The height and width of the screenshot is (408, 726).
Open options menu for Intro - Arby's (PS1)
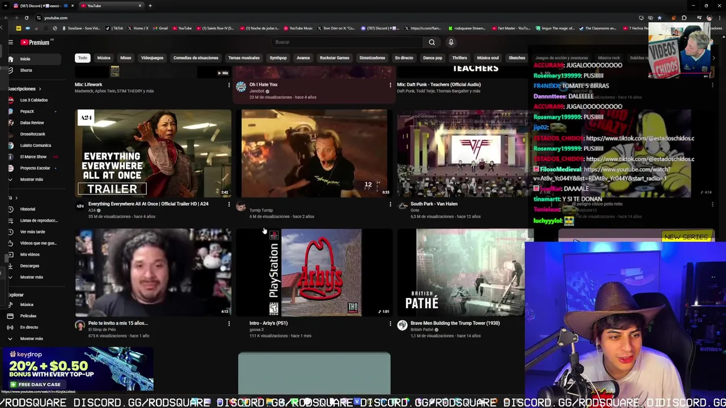pos(390,324)
